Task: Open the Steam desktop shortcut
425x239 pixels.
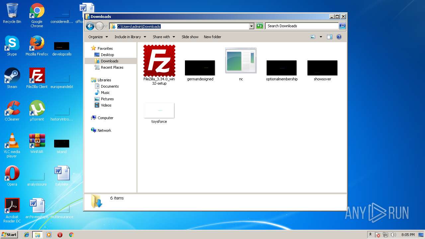Action: [12, 78]
